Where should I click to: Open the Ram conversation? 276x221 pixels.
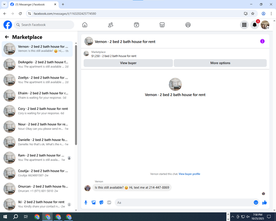point(37,157)
